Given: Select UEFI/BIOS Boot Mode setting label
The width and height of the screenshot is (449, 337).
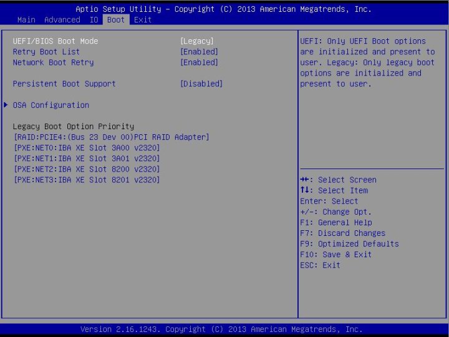Looking at the screenshot, I should coord(56,41).
